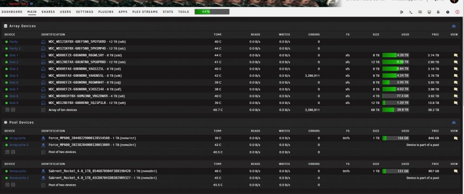Click the drive icon in the Disk 5 row
Screen dimensions: 464x194
click(x=43, y=76)
